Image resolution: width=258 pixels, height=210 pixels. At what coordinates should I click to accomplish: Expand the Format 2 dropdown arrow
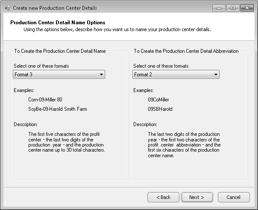(x=216, y=75)
